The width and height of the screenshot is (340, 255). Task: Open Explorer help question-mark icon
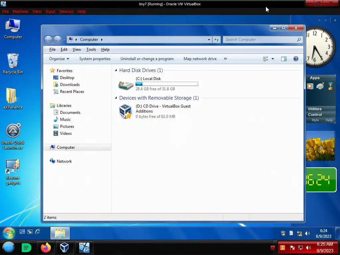click(x=296, y=59)
